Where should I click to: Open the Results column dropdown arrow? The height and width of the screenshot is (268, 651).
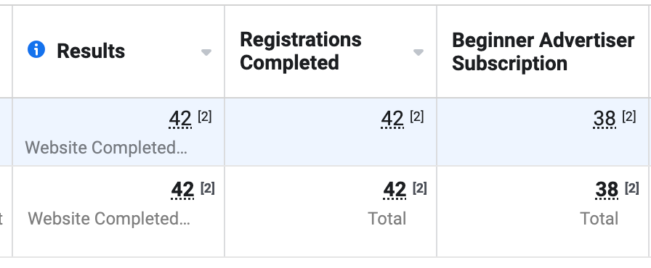coord(206,52)
